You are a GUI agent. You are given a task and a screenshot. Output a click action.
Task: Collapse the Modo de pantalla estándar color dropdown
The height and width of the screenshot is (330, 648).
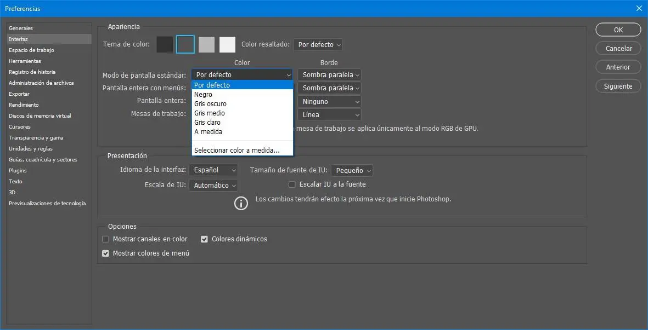[242, 74]
